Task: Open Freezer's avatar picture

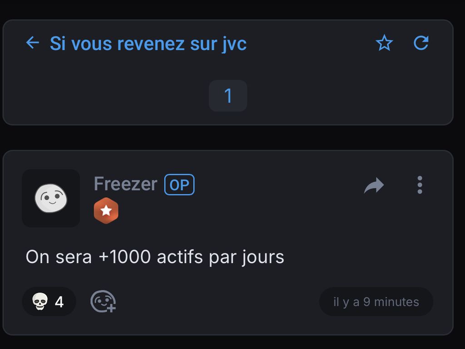Action: click(51, 198)
